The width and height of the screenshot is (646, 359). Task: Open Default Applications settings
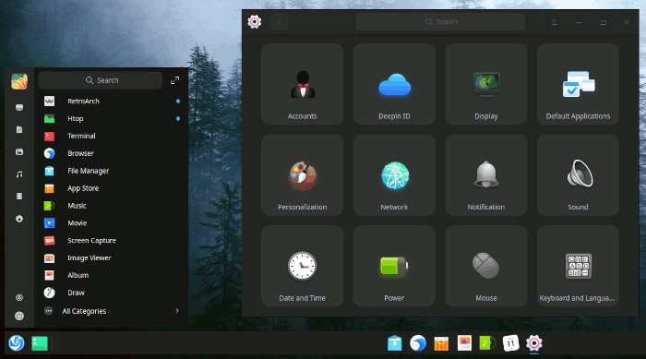point(578,84)
